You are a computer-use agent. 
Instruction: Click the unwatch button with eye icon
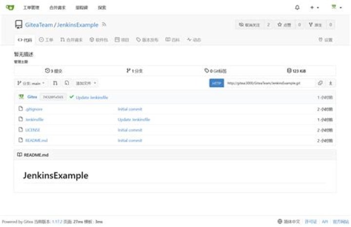[x=250, y=25]
